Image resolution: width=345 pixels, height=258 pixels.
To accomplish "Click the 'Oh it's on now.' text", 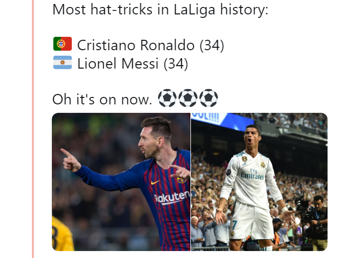I will pyautogui.click(x=102, y=99).
